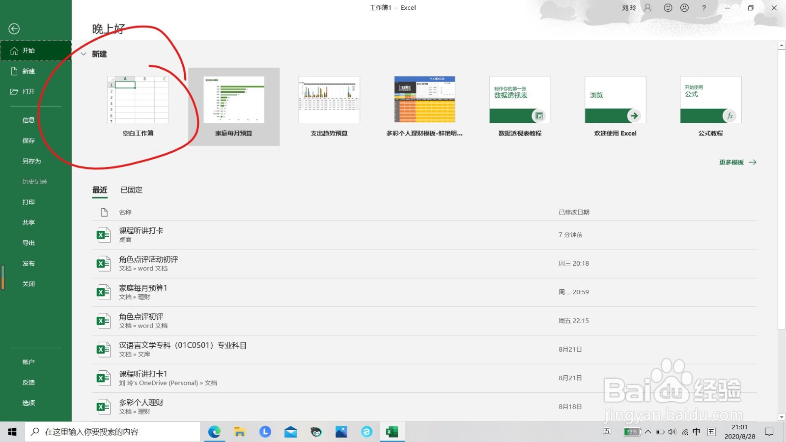786x442 pixels.
Task: Open the 开始 home page
Action: 36,51
